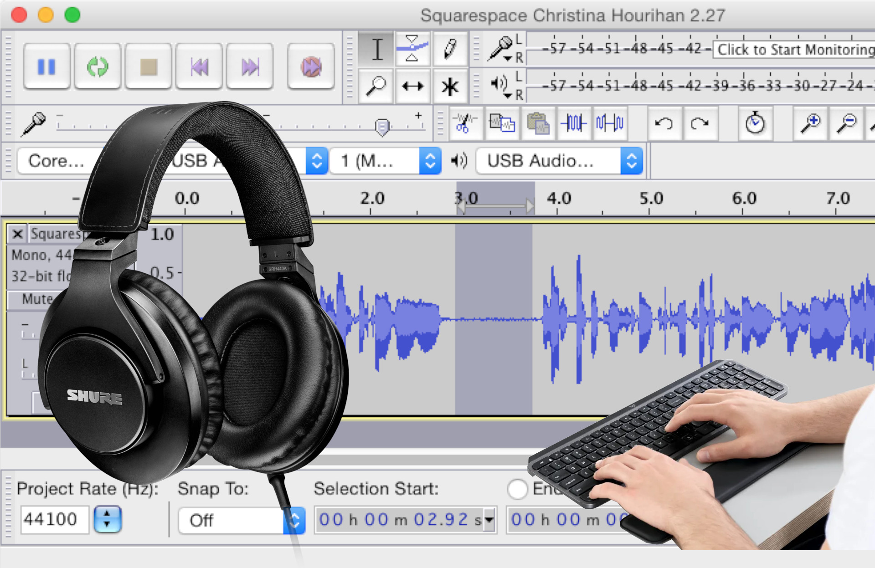Select the Draw pencil tool
The image size is (875, 568).
point(450,49)
